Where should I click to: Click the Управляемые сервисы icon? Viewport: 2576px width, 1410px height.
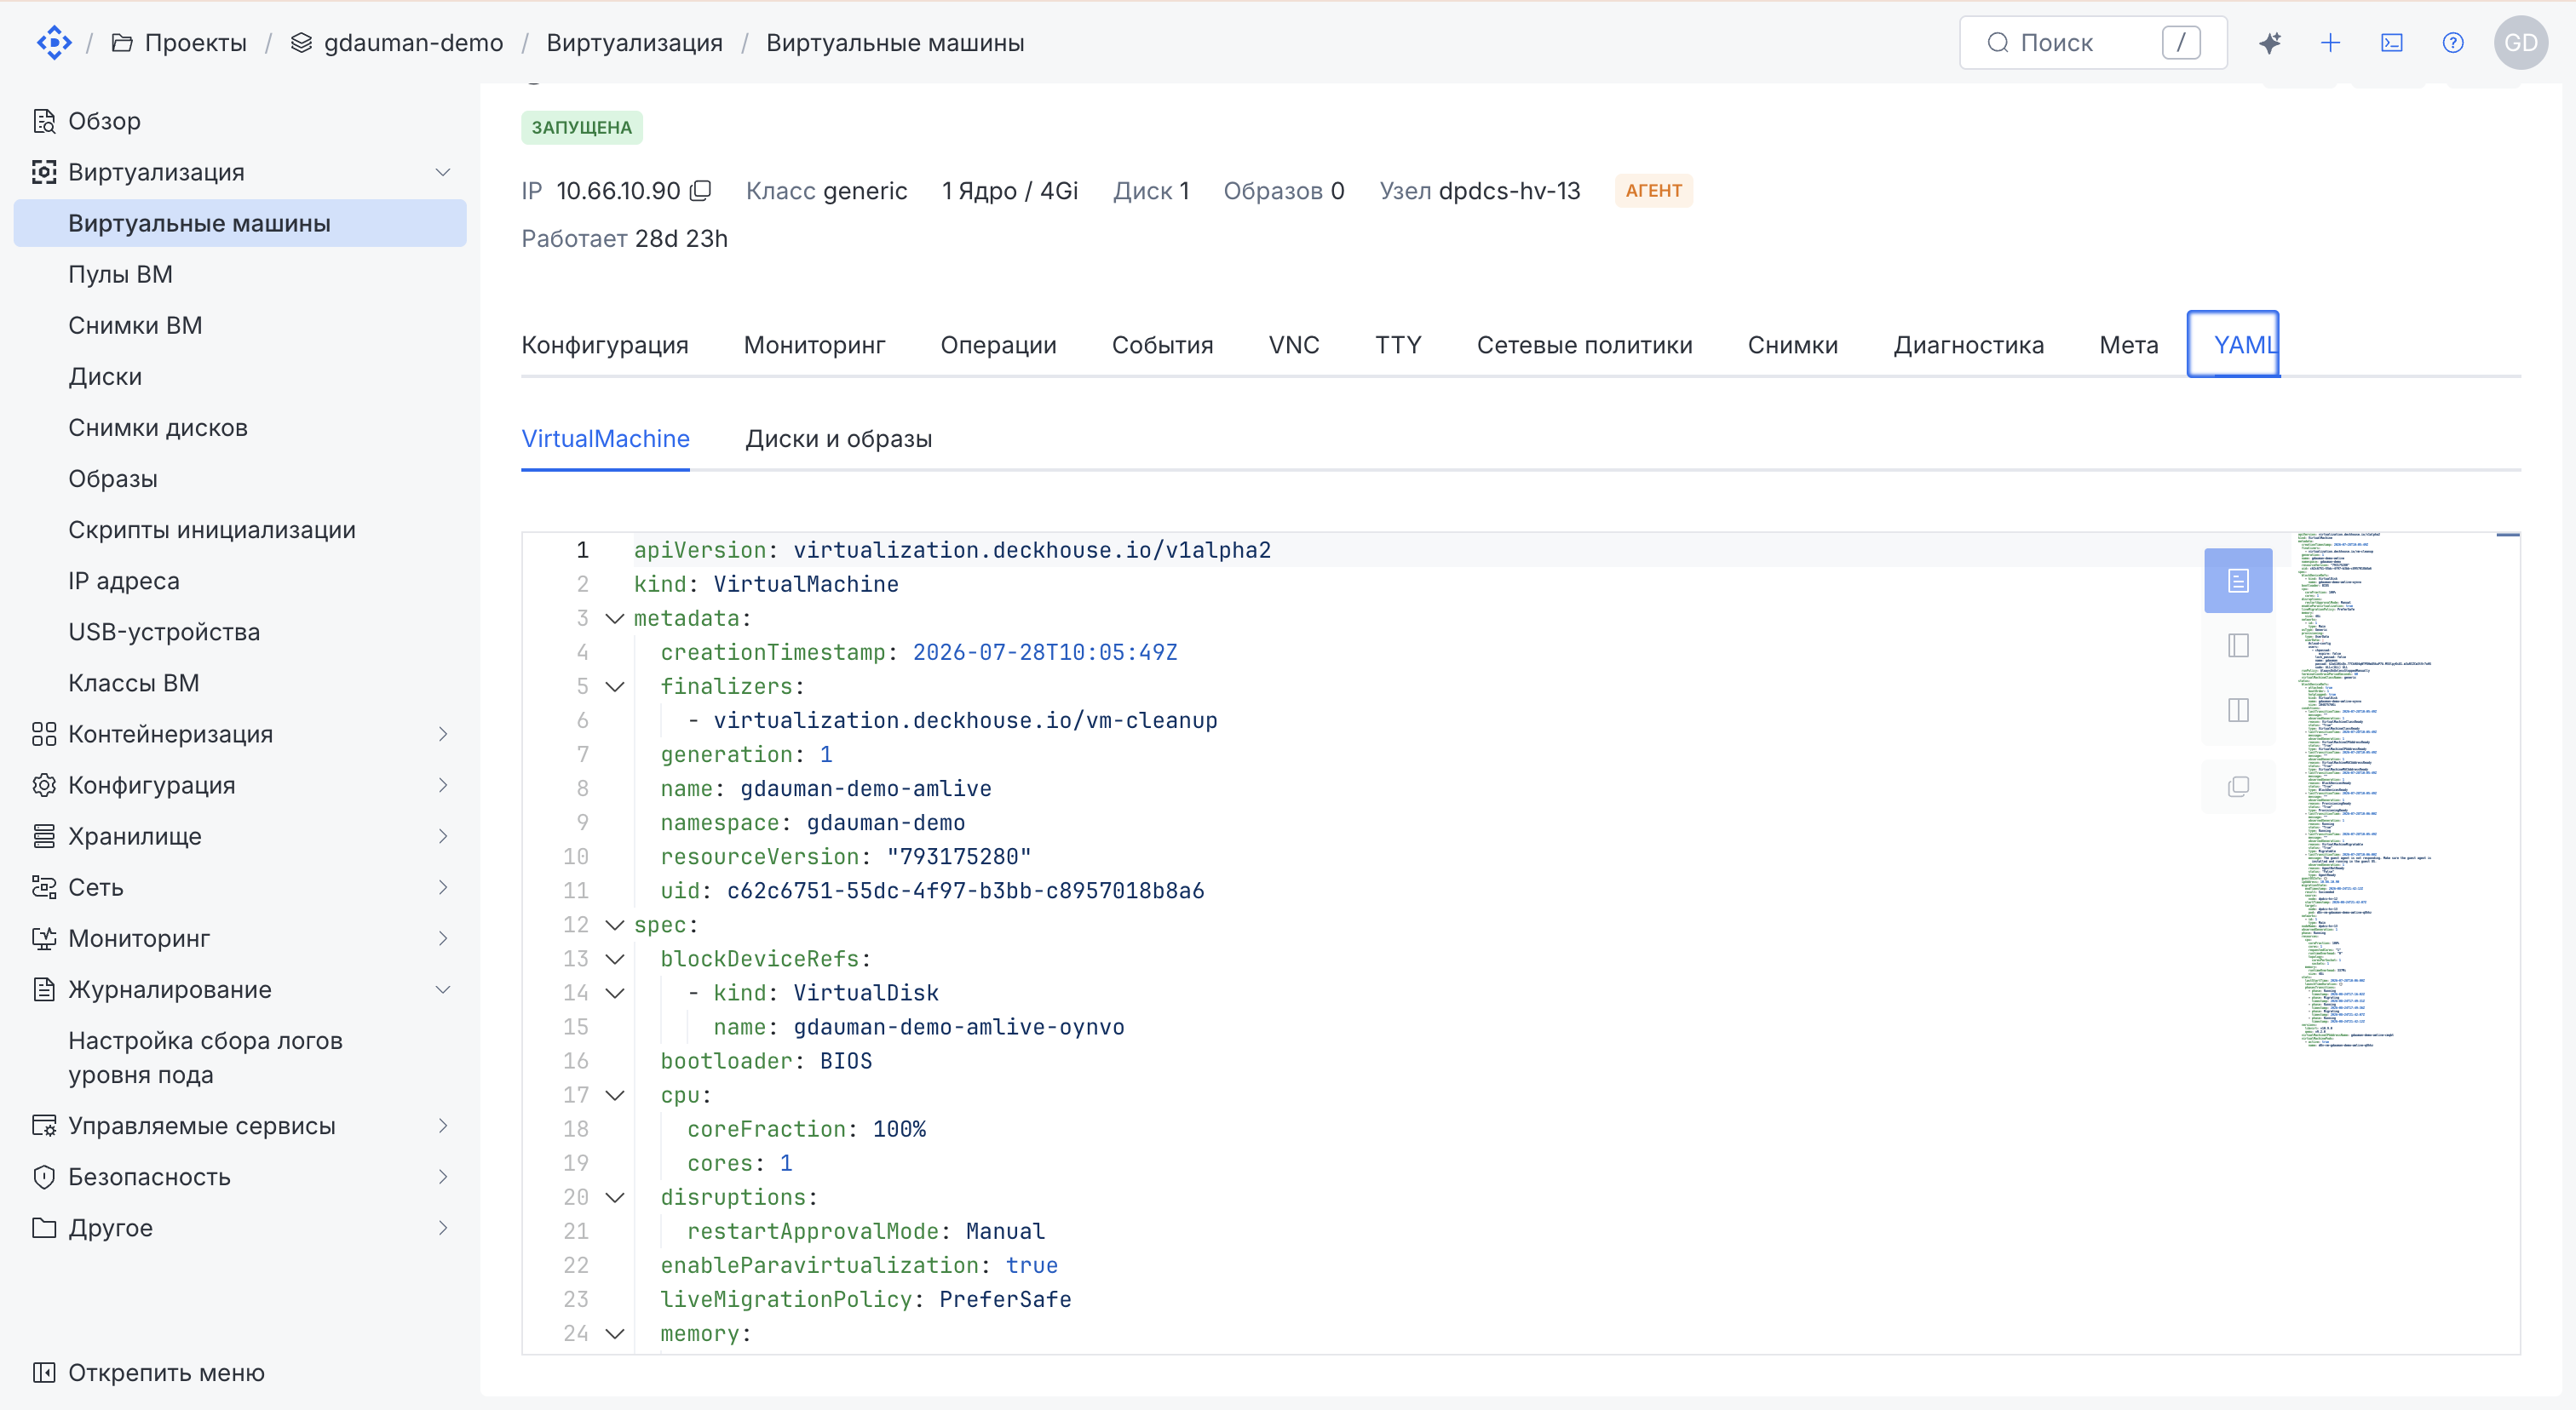pyautogui.click(x=44, y=1126)
